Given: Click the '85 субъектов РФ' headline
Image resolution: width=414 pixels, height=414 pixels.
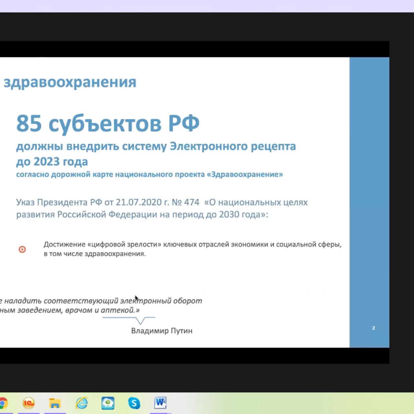Looking at the screenshot, I should [x=108, y=124].
